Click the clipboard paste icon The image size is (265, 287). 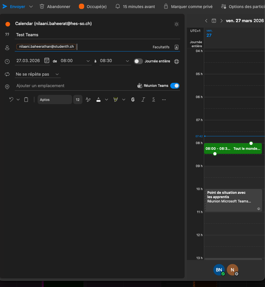coord(26,100)
